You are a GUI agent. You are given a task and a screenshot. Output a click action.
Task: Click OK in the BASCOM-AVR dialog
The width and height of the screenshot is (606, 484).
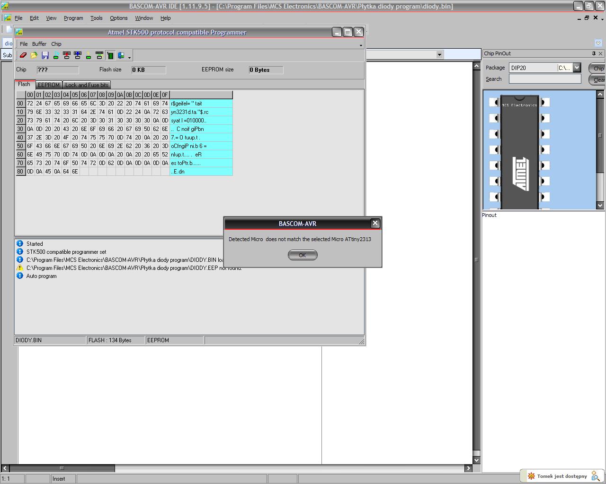303,255
